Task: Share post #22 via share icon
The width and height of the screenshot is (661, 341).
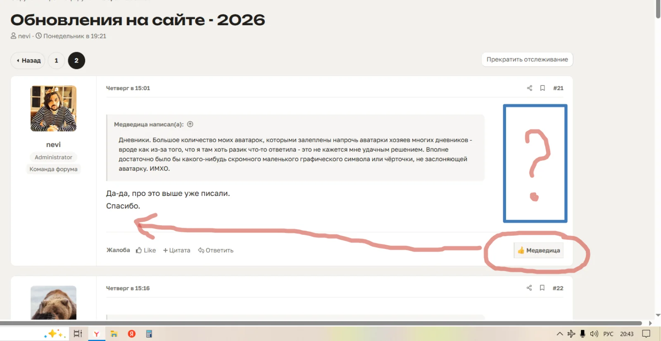Action: point(529,288)
